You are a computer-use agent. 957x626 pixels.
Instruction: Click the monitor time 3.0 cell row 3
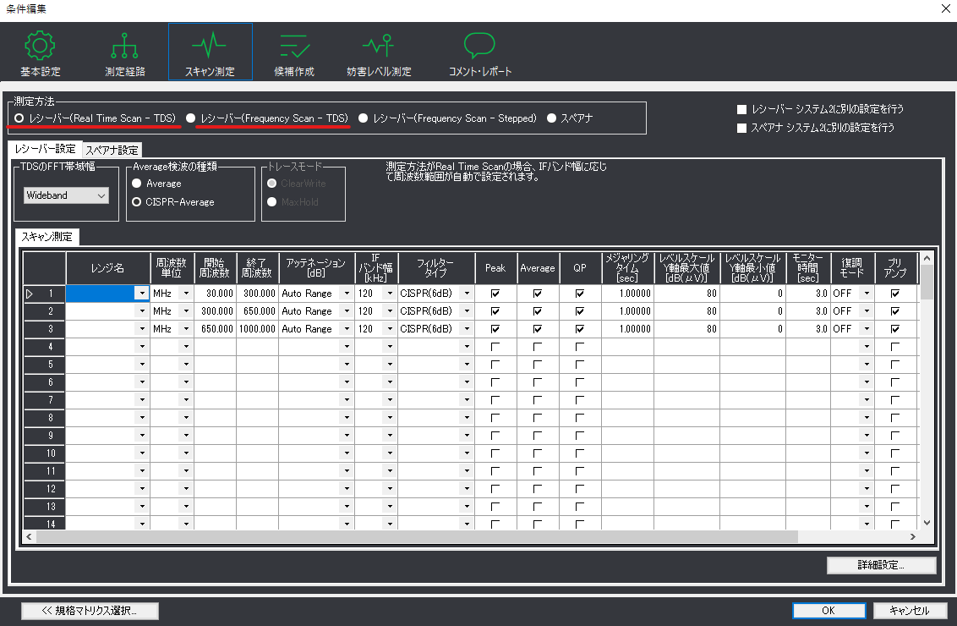(x=808, y=329)
